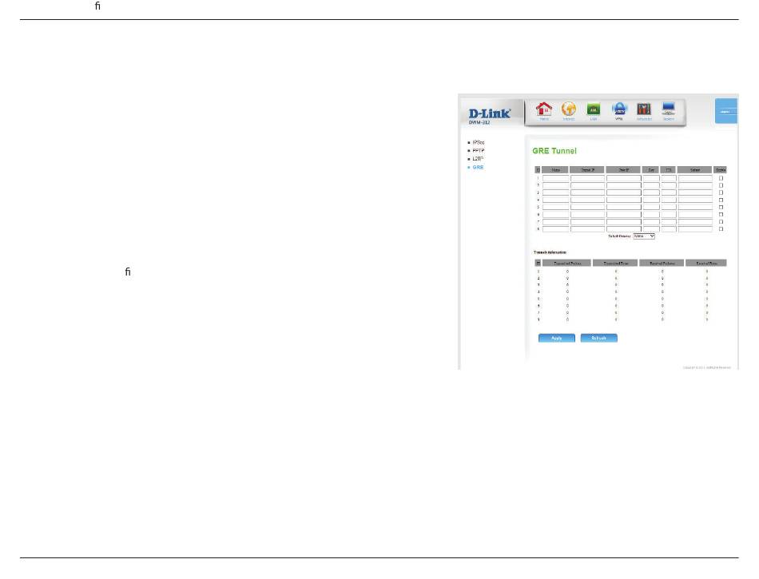Image resolution: width=759 pixels, height=579 pixels.
Task: Open the Default Gateway dropdown
Action: point(644,236)
